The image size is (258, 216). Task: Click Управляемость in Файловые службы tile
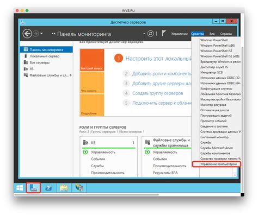tap(165, 153)
